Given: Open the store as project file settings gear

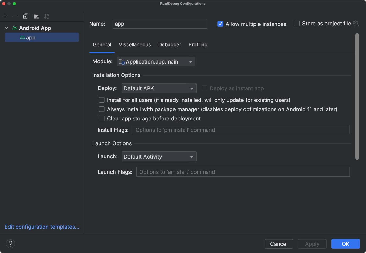Looking at the screenshot, I should point(355,23).
